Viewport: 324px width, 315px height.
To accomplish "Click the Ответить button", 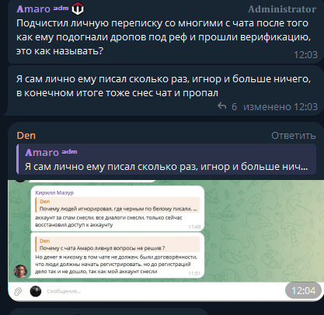I will [x=294, y=136].
